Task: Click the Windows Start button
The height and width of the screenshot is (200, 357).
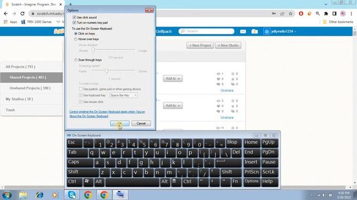Action: pyautogui.click(x=7, y=195)
